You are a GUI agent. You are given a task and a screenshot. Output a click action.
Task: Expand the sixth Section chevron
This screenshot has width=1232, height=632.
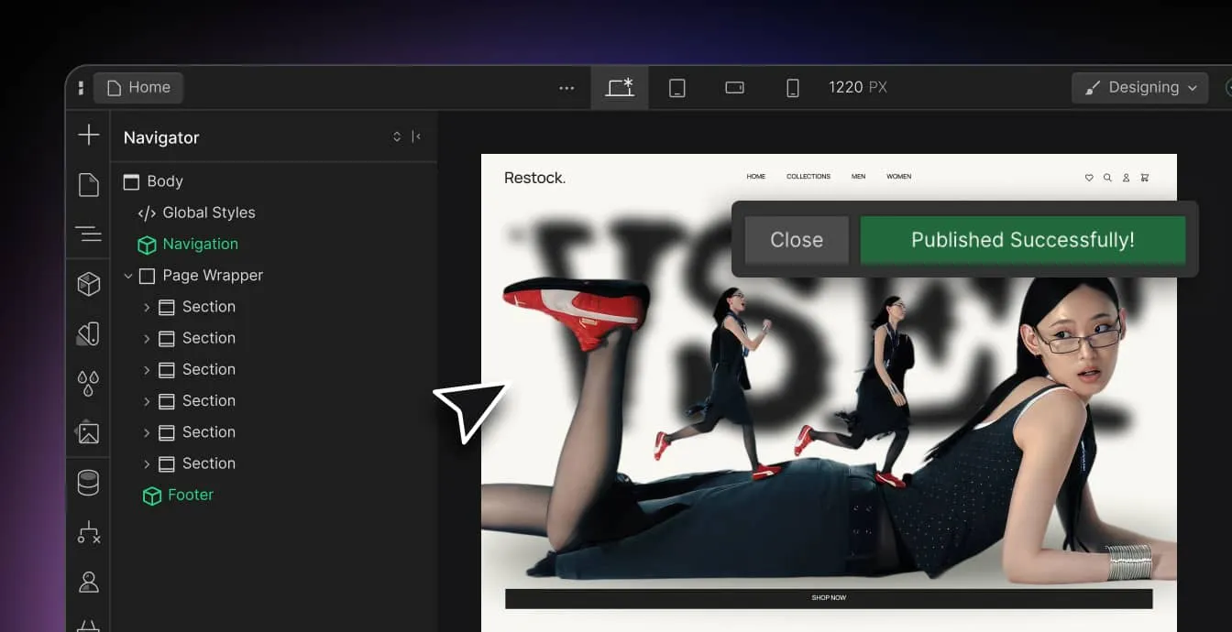pos(147,463)
